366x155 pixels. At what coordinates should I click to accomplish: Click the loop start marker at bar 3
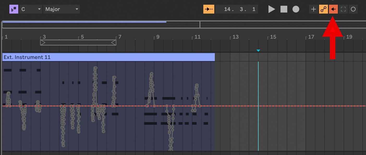click(x=43, y=43)
